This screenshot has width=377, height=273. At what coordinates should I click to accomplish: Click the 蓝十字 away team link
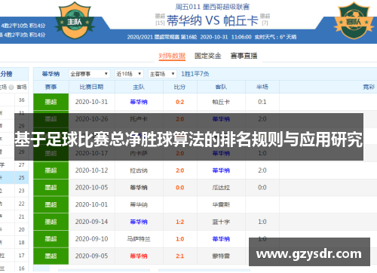coord(221,222)
